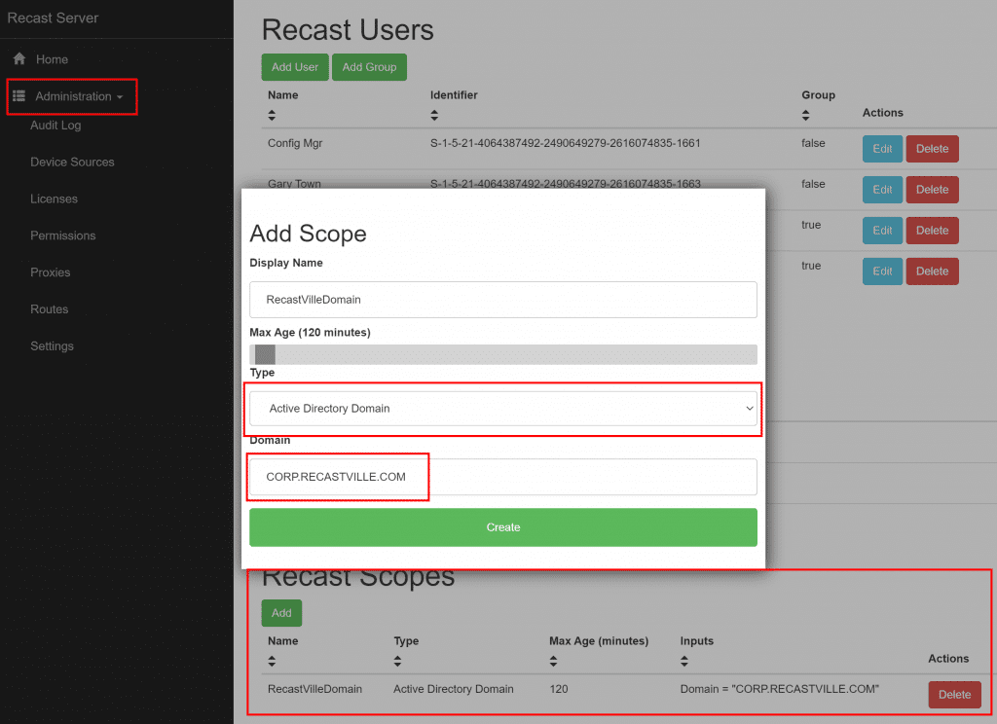Open the Type dropdown in Add Scope
The image size is (997, 724).
(502, 409)
